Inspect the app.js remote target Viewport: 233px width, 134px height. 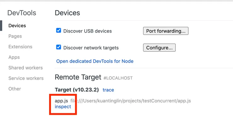[63, 106]
